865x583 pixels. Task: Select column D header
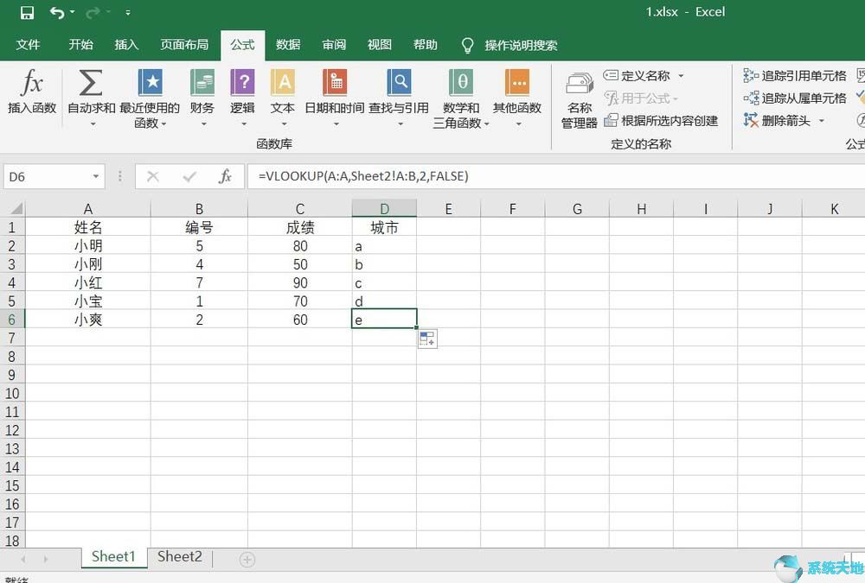click(x=385, y=209)
